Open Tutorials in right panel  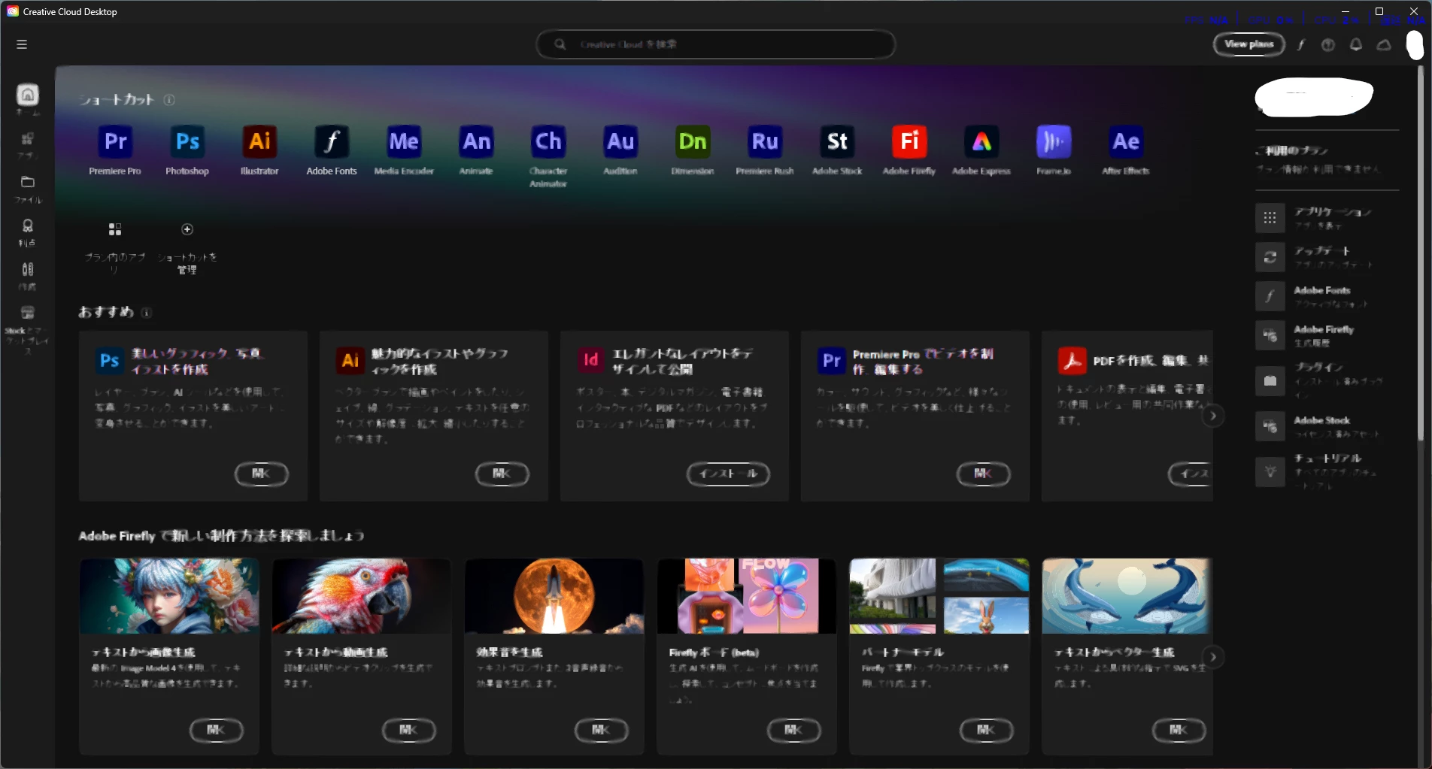pos(1327,472)
